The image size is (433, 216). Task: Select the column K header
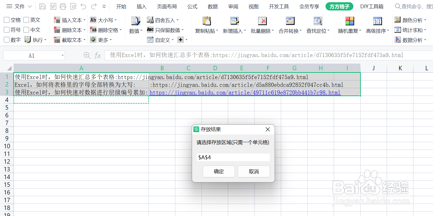[400, 68]
